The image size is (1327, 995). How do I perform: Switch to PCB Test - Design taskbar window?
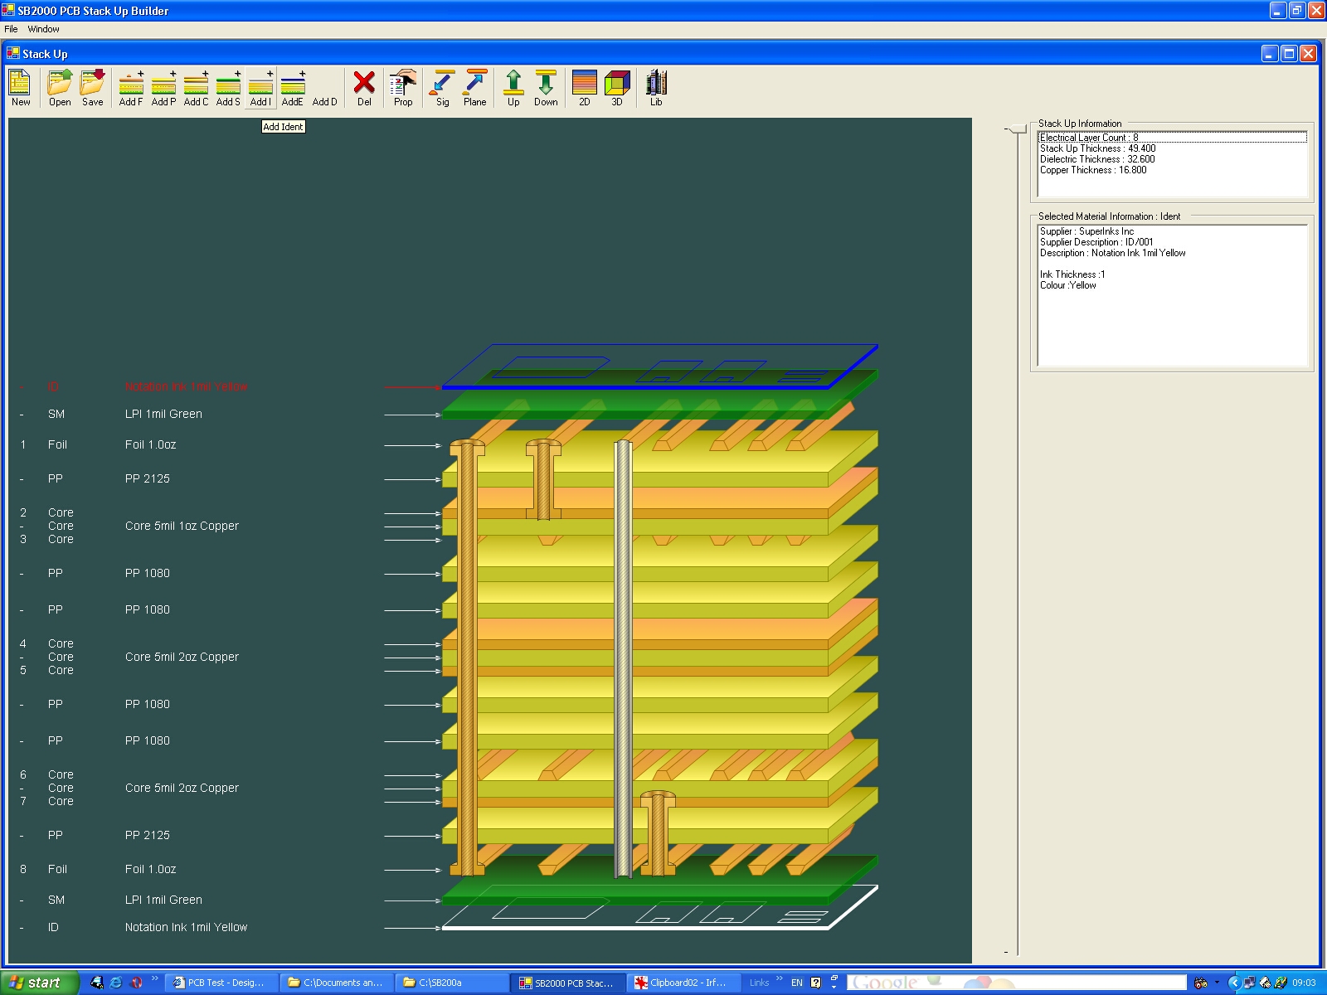(221, 983)
